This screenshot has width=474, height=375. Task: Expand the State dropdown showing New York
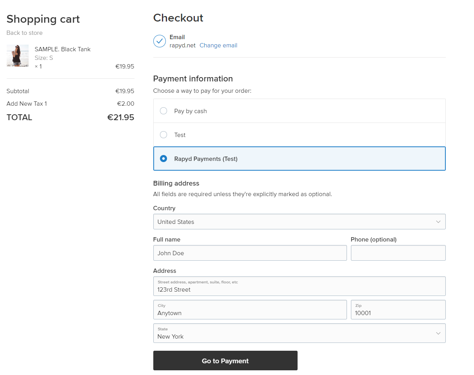[294, 333]
